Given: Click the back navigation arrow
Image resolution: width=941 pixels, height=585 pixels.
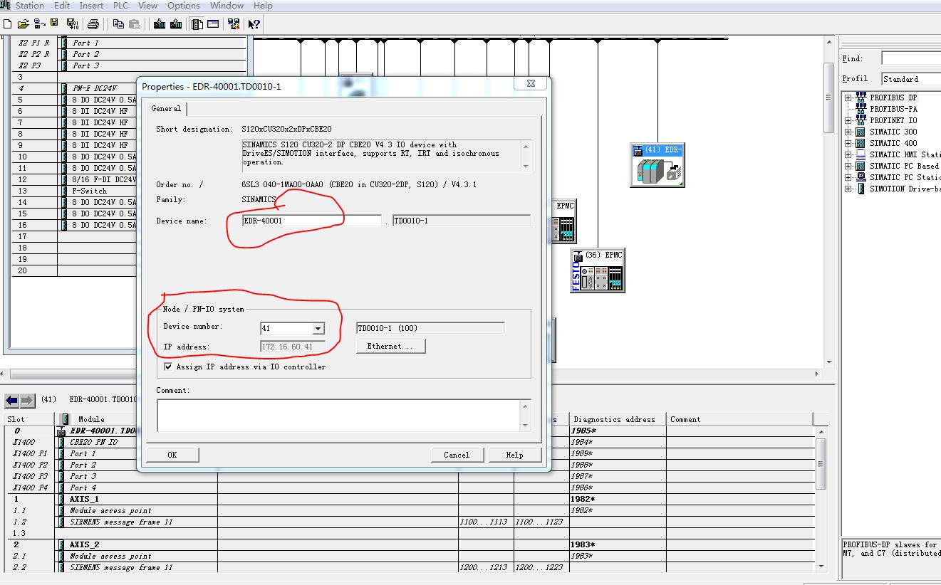Looking at the screenshot, I should [12, 400].
